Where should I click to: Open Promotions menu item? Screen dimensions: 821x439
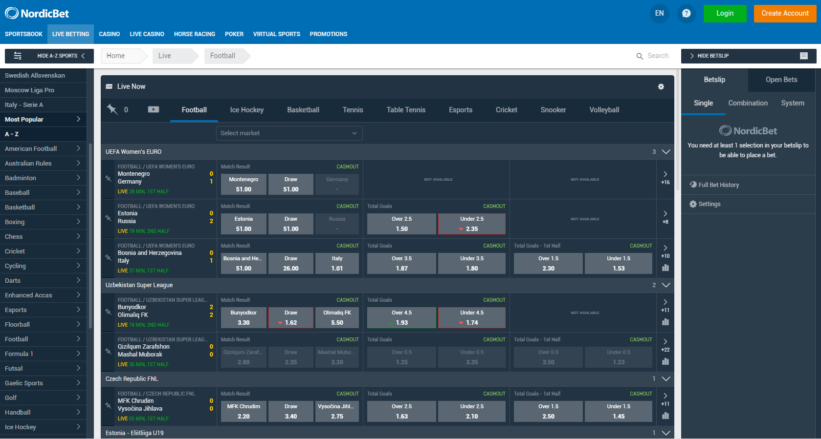(x=329, y=34)
